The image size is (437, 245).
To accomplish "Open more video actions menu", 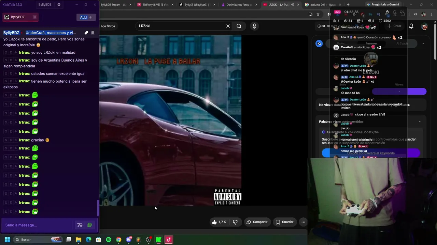I will [303, 222].
